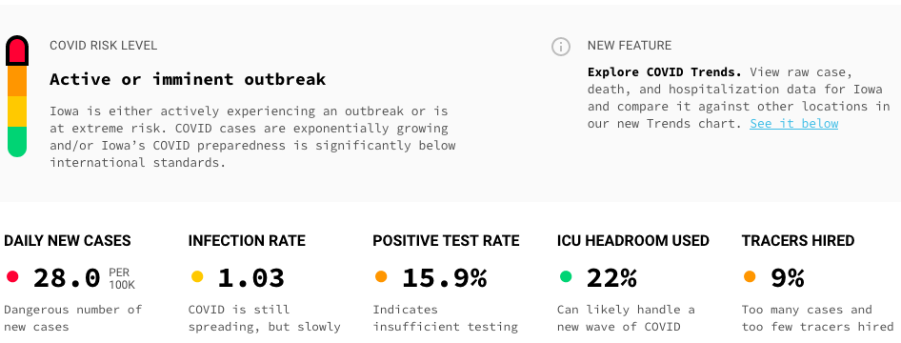
Task: Click the red dot next to 28.0 daily cases
Action: point(12,277)
